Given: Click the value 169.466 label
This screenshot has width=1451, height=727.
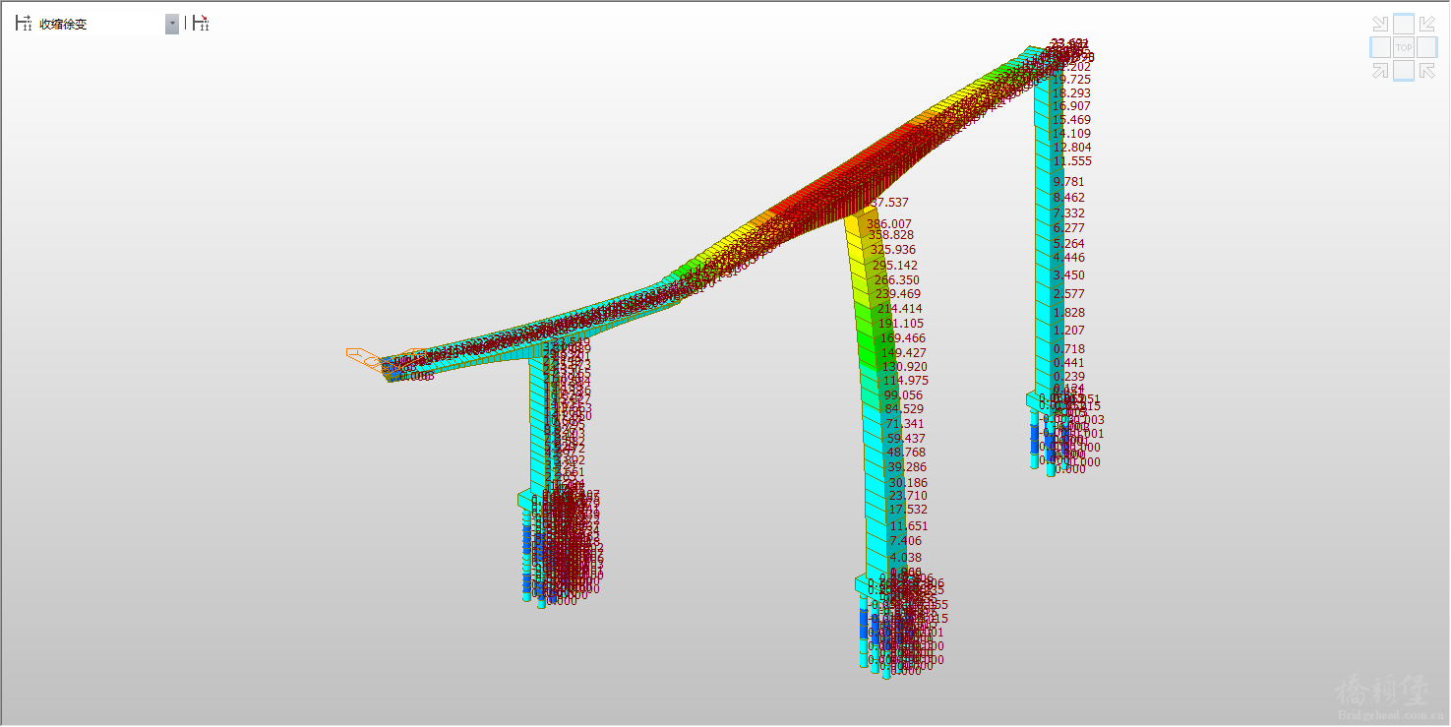Looking at the screenshot, I should point(902,338).
